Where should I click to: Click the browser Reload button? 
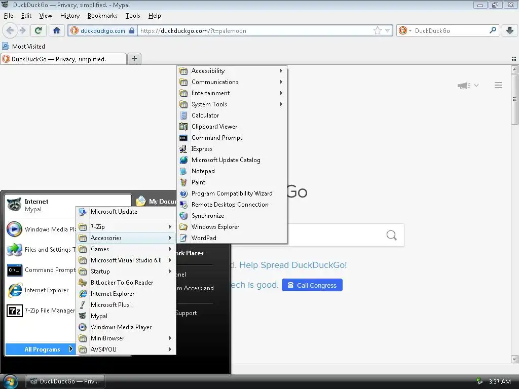point(38,31)
